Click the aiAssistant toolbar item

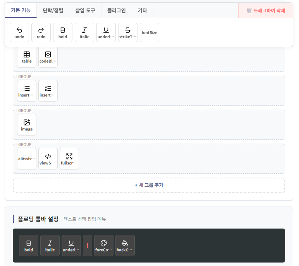27,159
